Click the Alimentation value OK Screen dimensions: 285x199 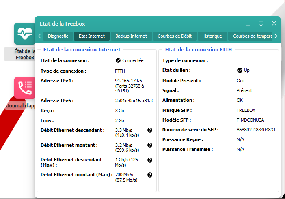[x=240, y=100]
